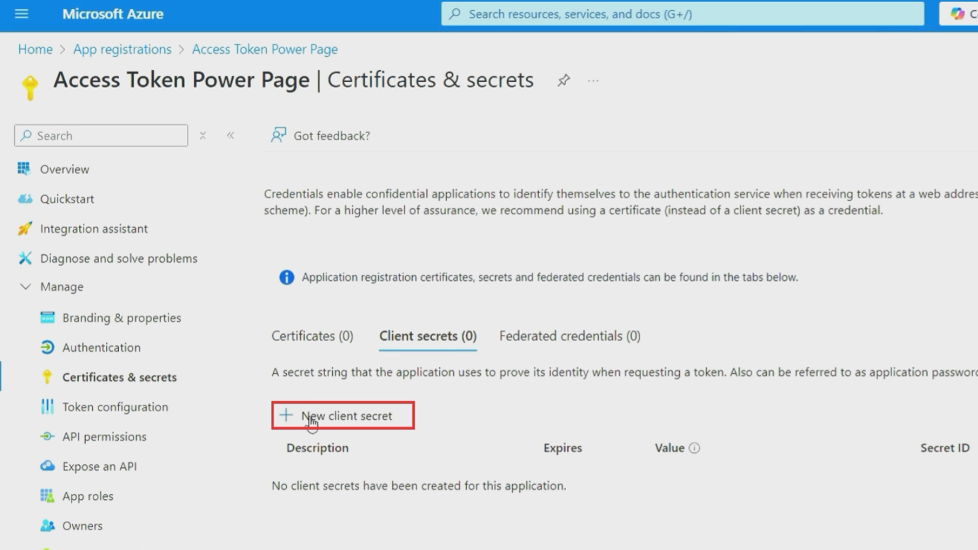This screenshot has width=978, height=550.
Task: Click the Value column header
Action: tap(670, 448)
